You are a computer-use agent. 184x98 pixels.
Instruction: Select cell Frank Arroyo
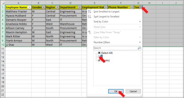pyautogui.click(x=18, y=40)
